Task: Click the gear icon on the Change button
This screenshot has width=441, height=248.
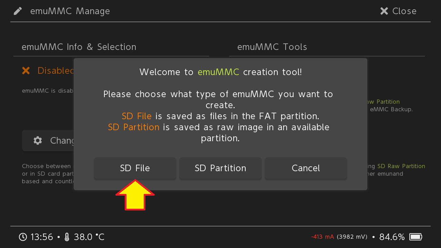Action: click(38, 141)
